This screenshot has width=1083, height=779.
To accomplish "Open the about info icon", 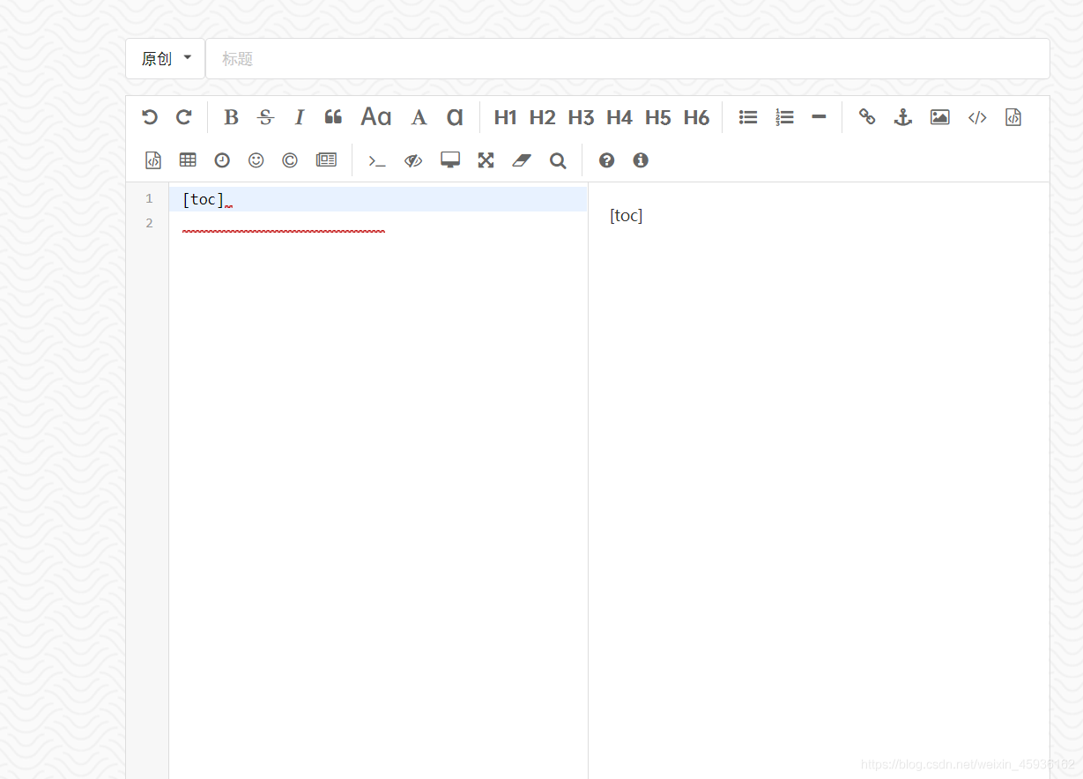I will tap(641, 160).
